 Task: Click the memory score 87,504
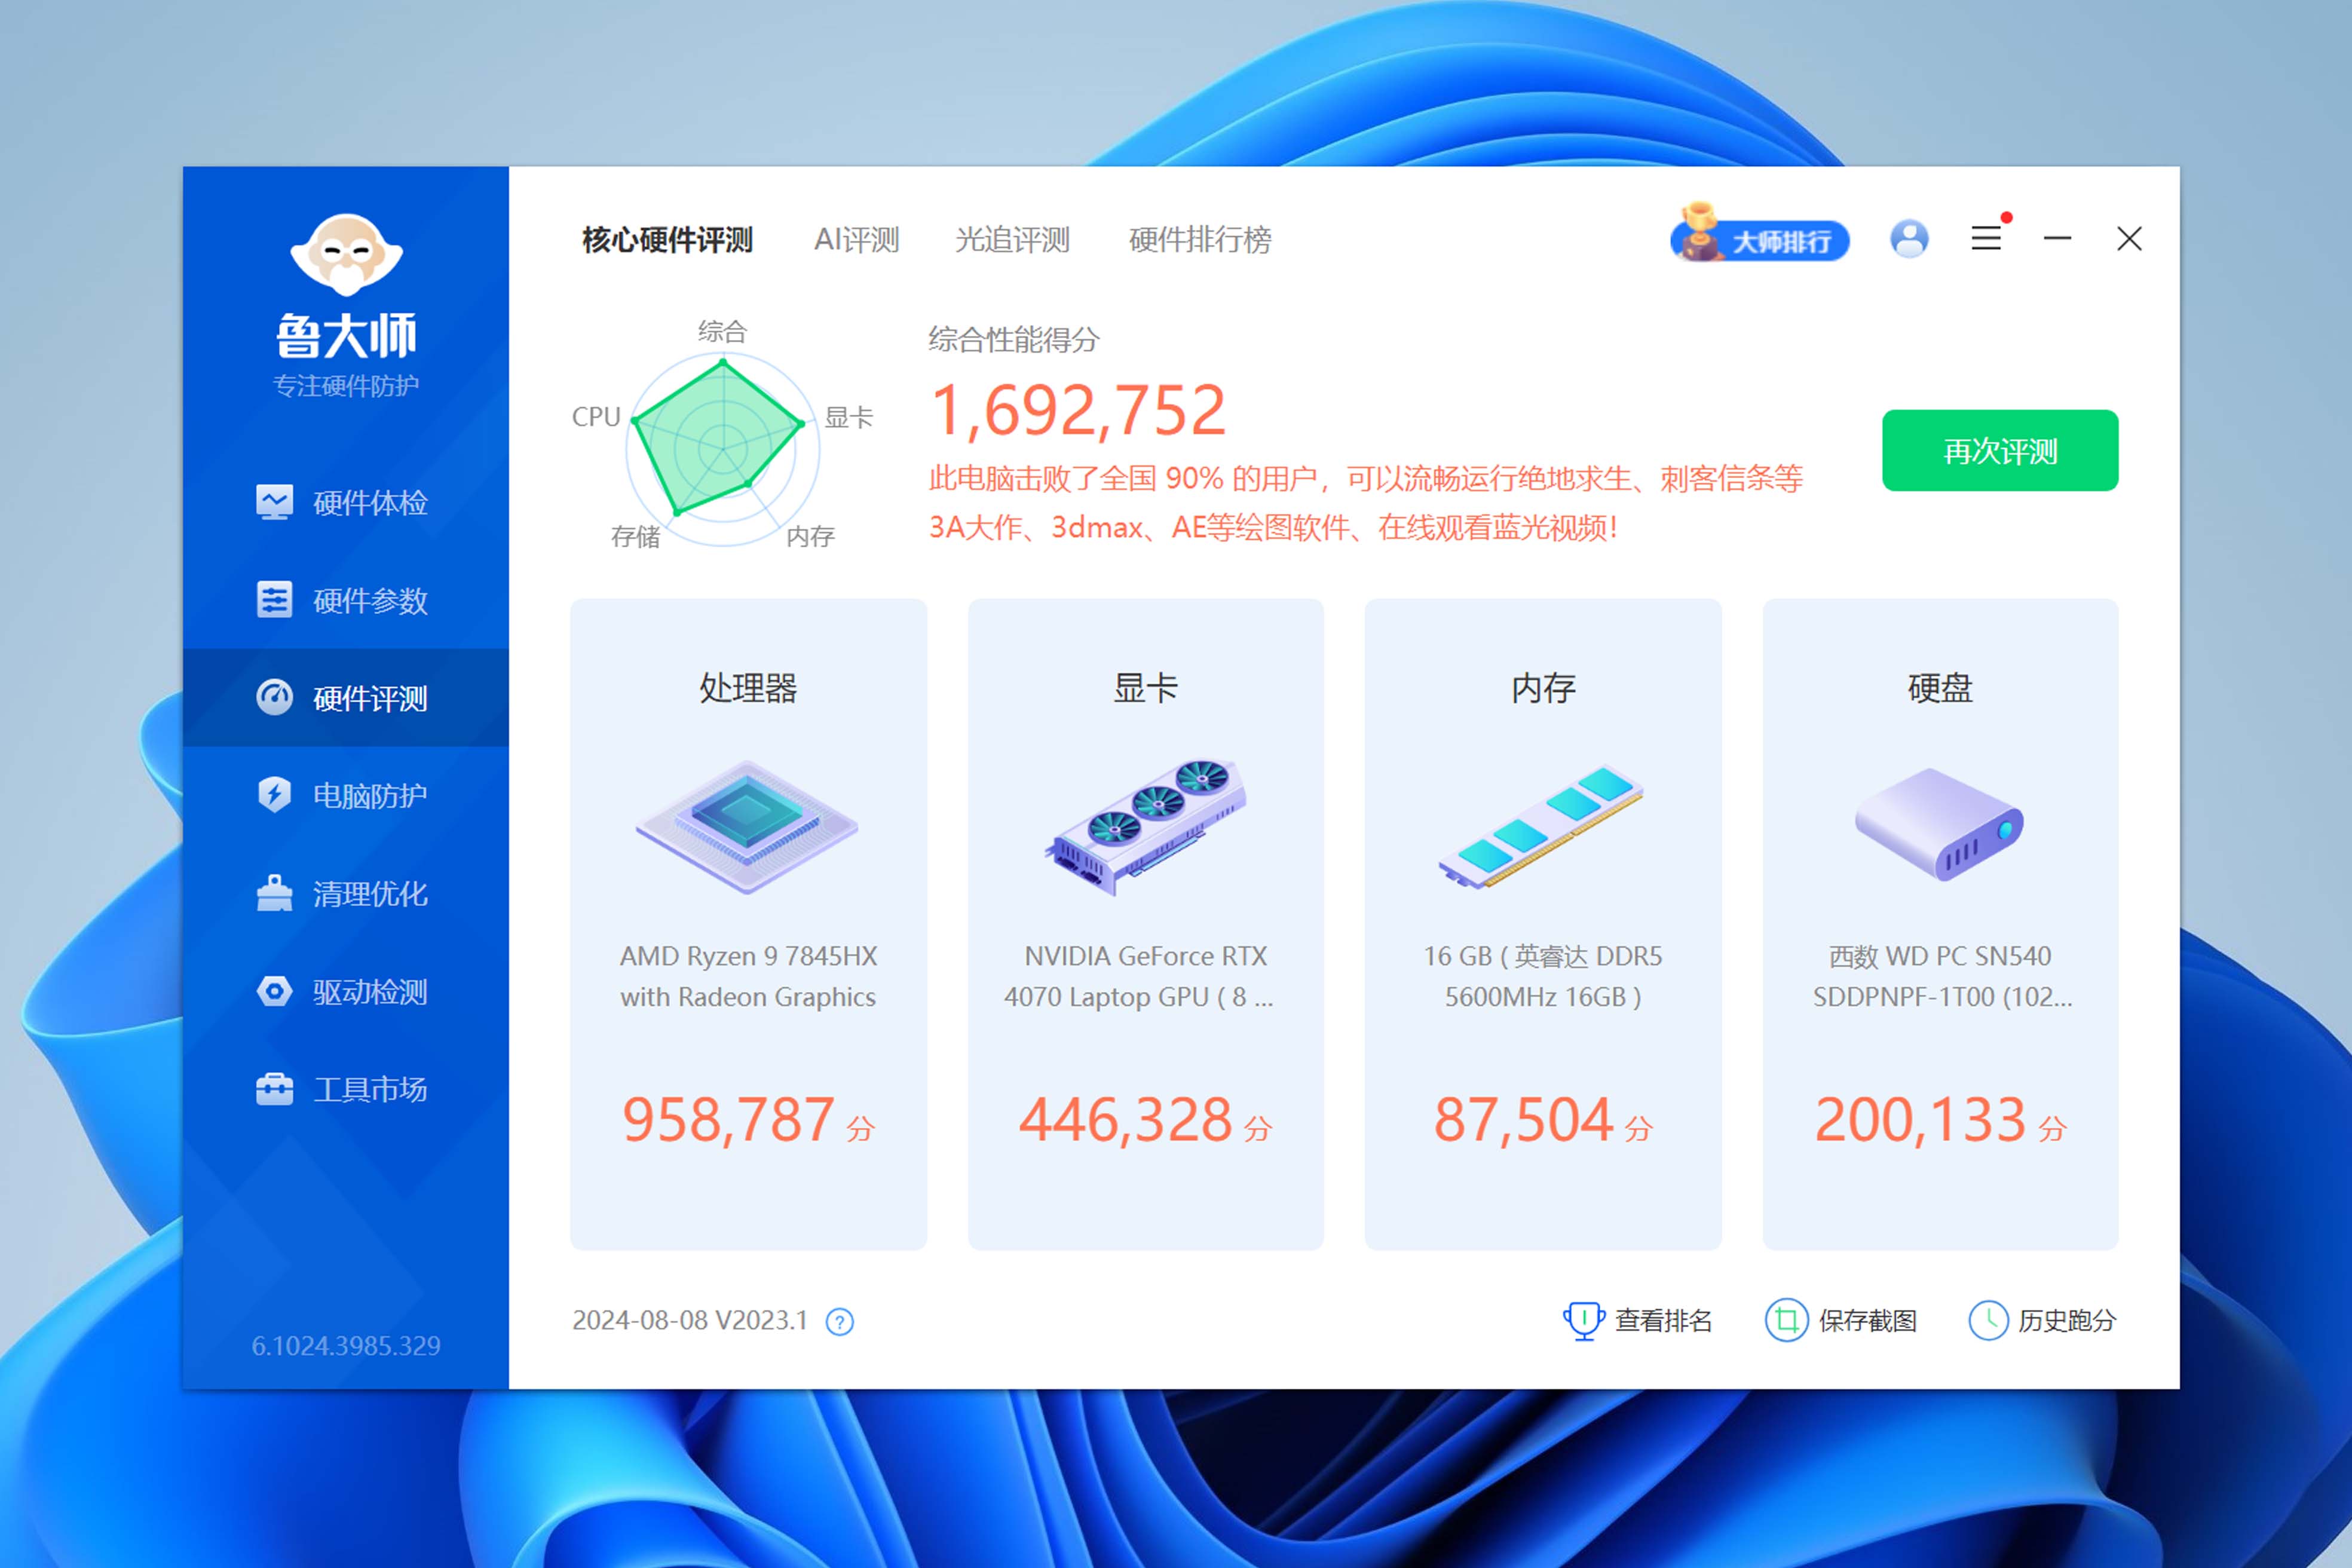(1523, 1119)
